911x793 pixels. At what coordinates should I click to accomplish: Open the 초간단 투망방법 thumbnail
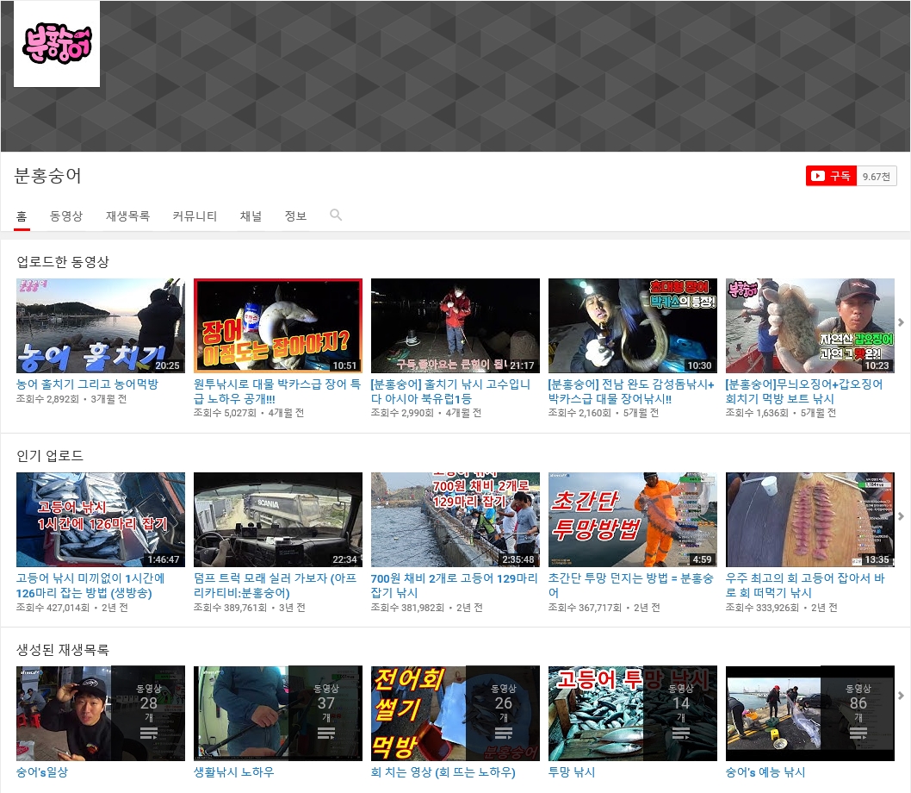pos(633,519)
